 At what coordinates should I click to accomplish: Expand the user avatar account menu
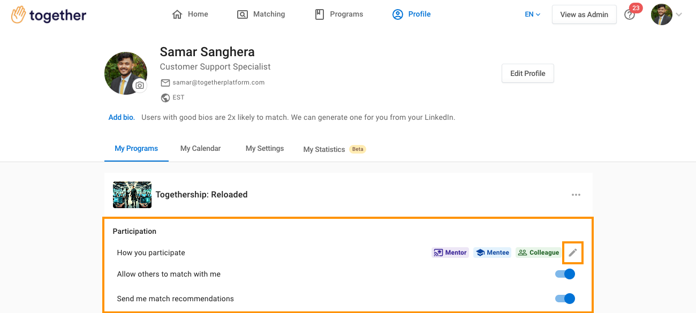pos(667,14)
